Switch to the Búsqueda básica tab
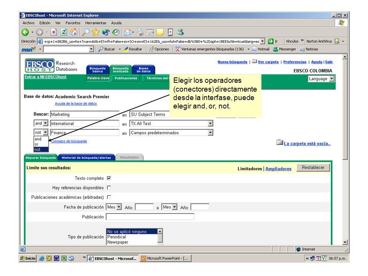The width and height of the screenshot is (368, 276). coord(98,70)
